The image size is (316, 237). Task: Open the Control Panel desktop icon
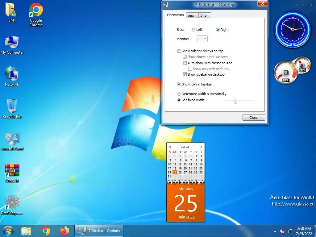coord(12,141)
